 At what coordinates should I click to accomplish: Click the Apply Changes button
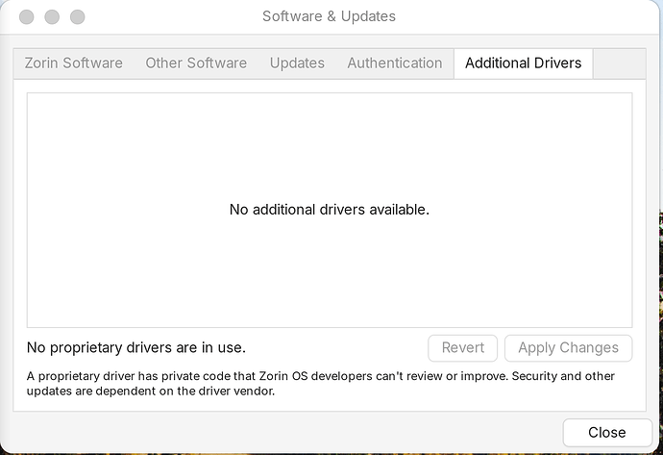point(568,348)
